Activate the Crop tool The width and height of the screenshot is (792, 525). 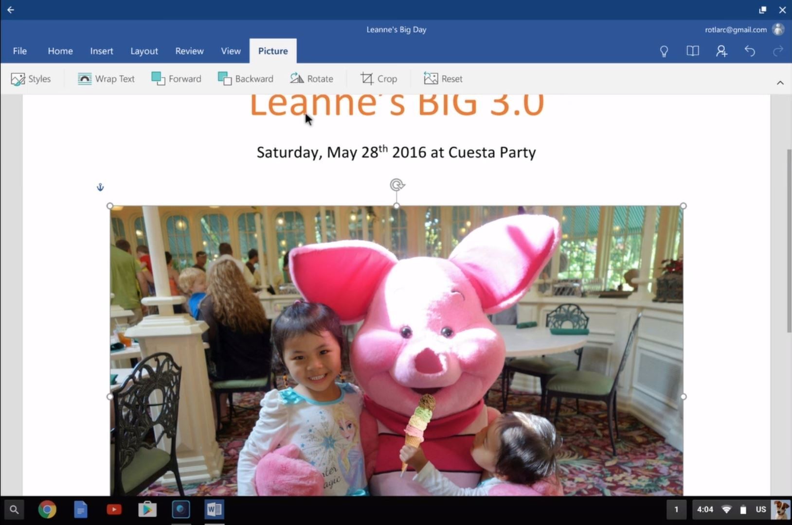[378, 79]
